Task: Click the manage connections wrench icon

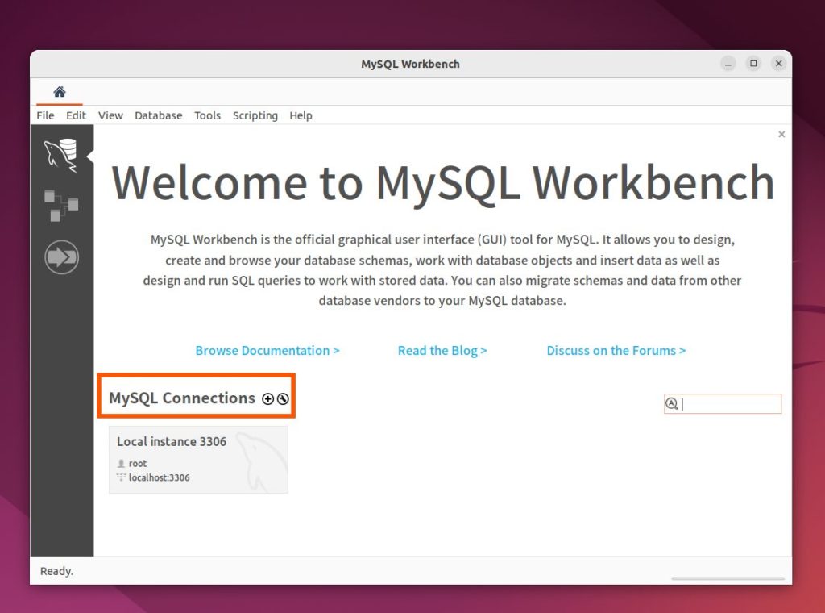Action: 283,398
